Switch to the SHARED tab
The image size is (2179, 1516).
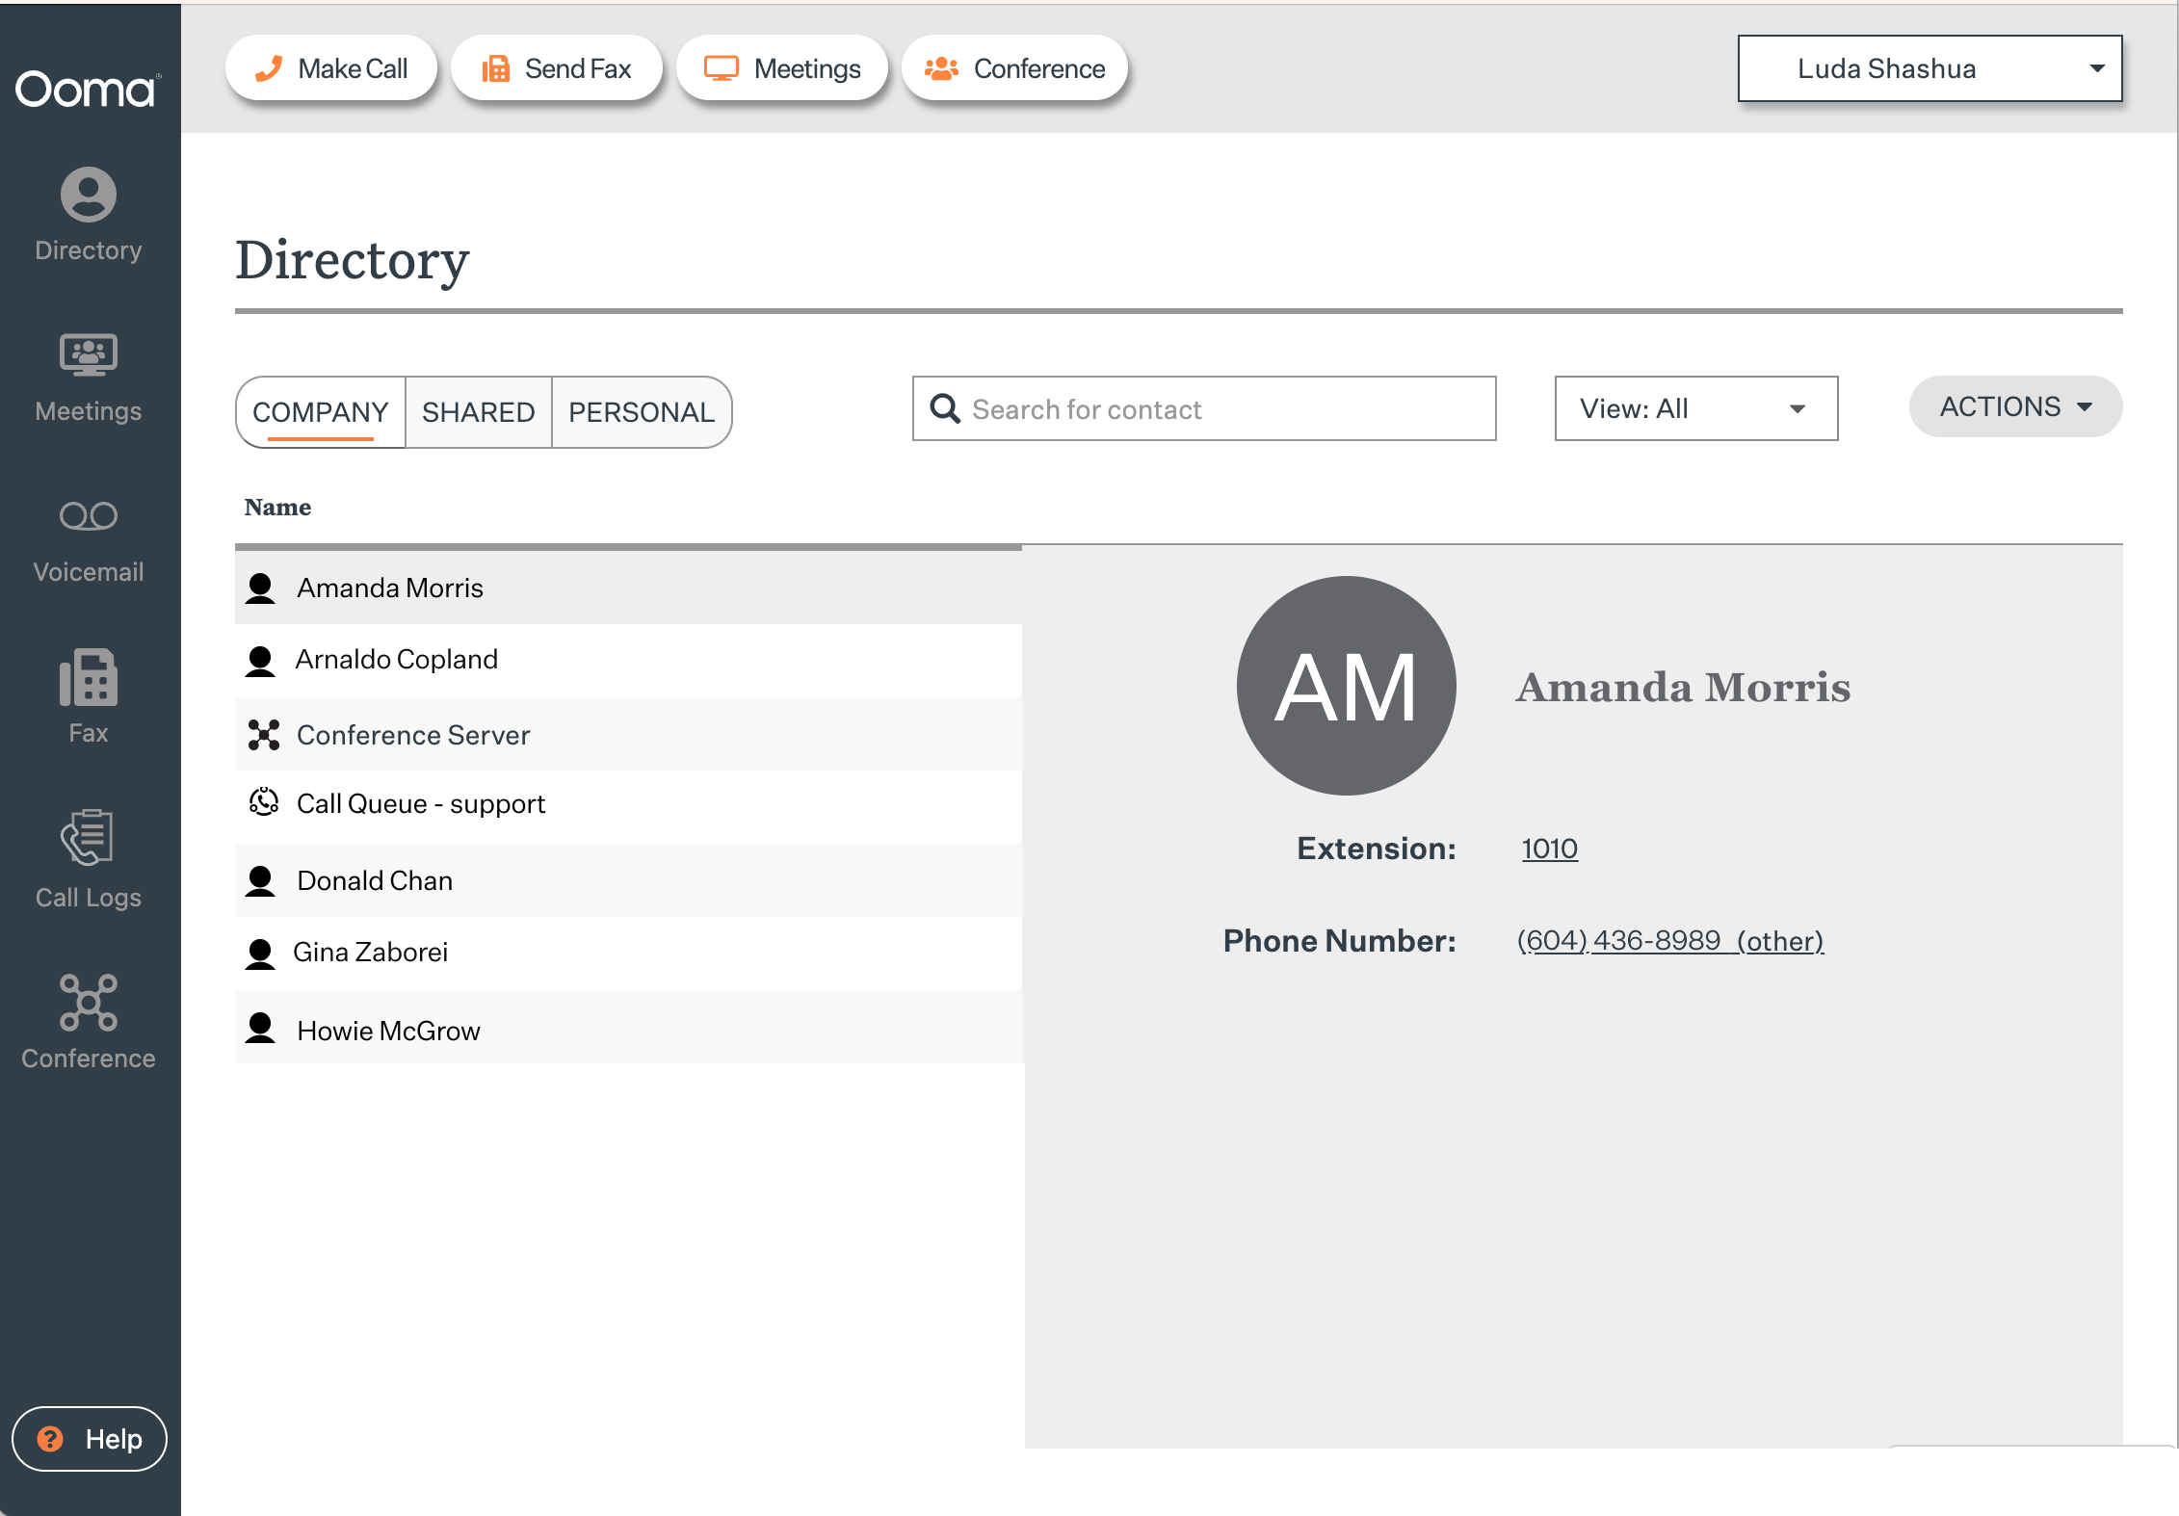pos(478,412)
